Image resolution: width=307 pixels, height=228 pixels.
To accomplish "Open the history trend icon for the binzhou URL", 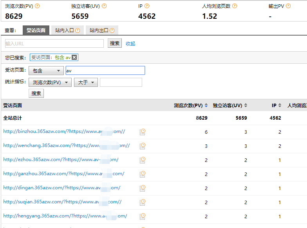I will 143,132.
